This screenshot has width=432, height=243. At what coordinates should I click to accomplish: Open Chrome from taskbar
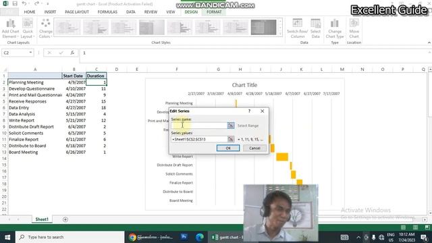pyautogui.click(x=132, y=237)
